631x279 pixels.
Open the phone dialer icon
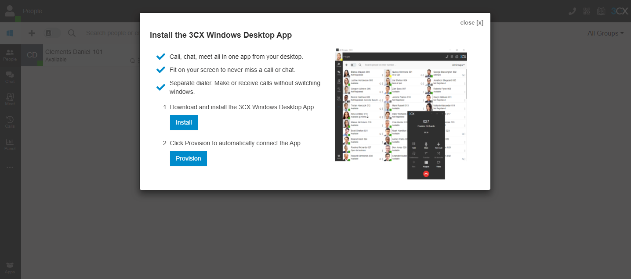coord(572,11)
